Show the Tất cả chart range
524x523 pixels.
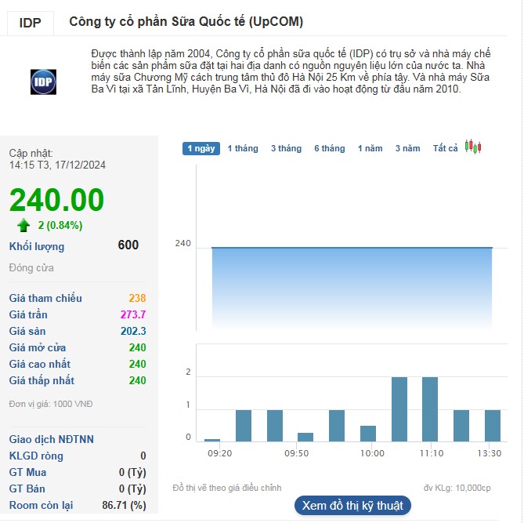pyautogui.click(x=446, y=148)
